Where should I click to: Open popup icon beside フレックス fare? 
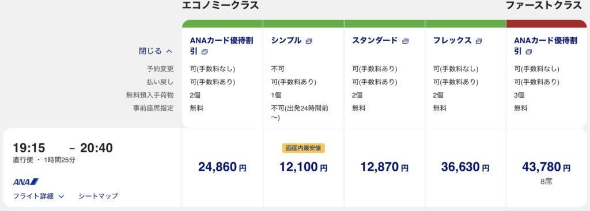click(x=479, y=41)
